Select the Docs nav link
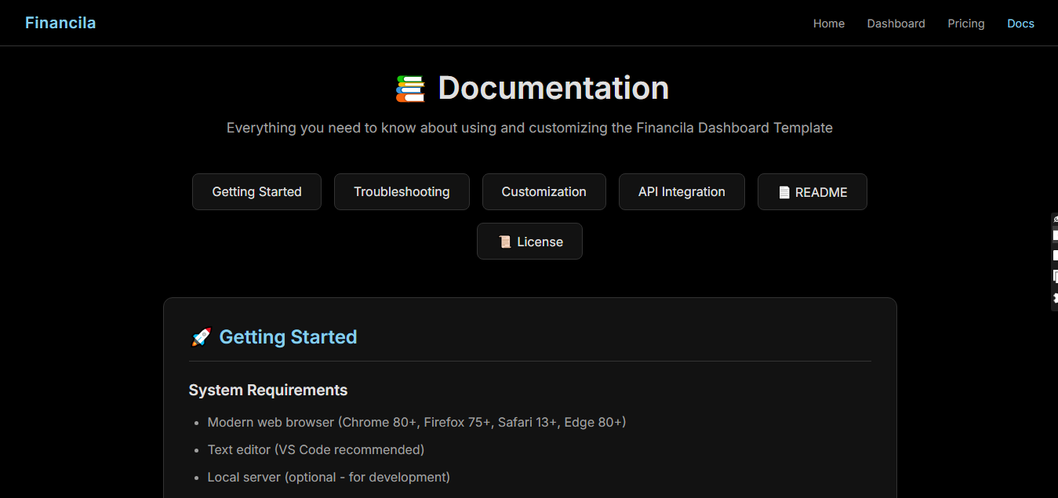 (1020, 24)
